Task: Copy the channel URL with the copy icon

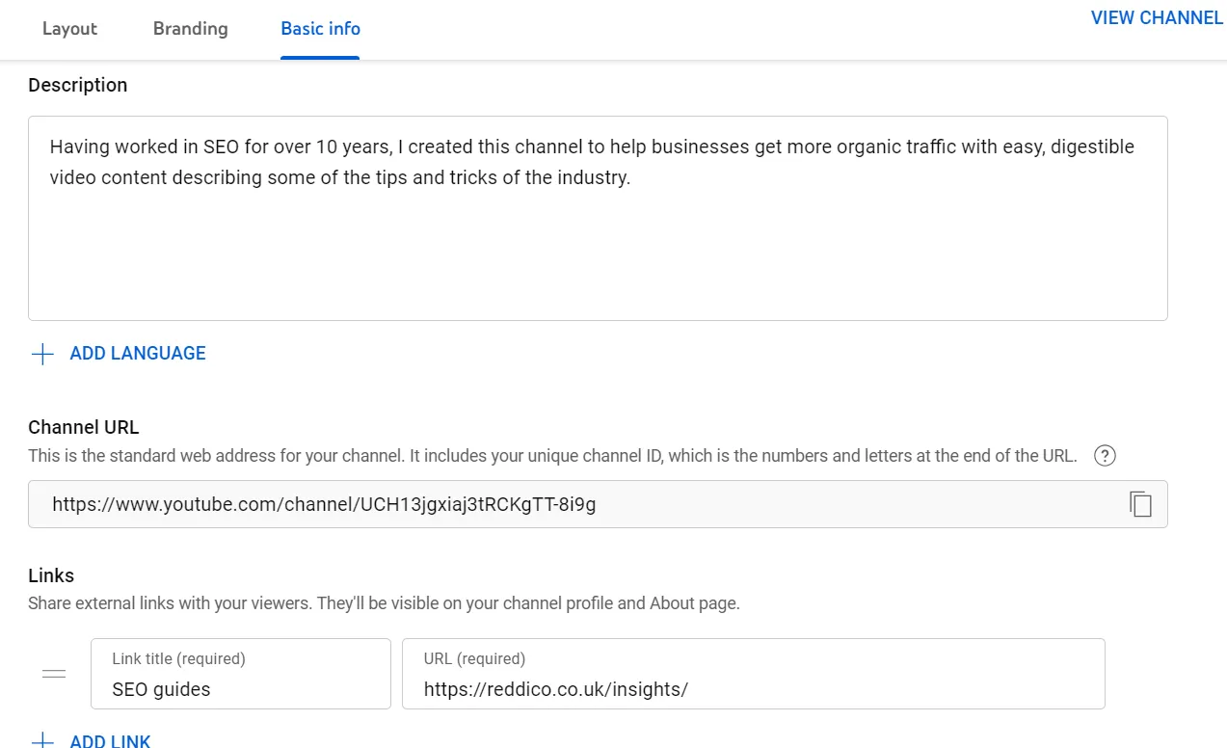Action: pyautogui.click(x=1140, y=504)
